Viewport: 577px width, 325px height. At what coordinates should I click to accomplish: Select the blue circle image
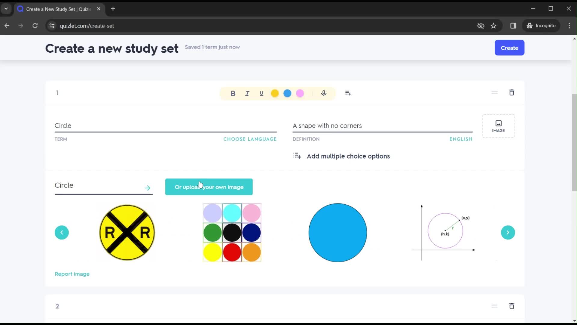[338, 232]
